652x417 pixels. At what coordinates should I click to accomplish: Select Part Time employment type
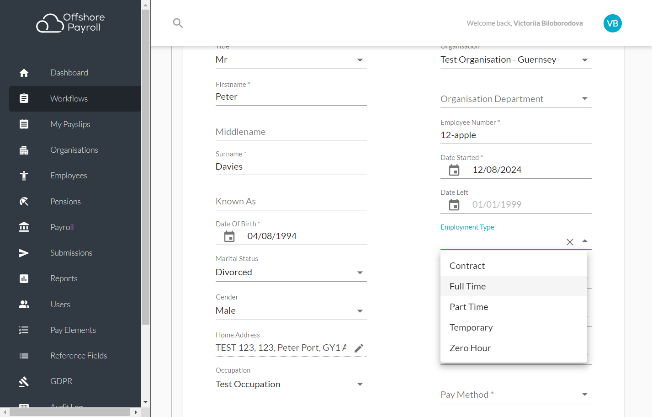[514, 307]
